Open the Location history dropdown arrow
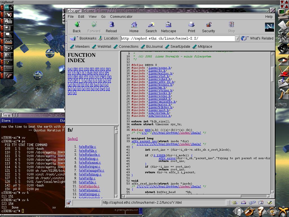The image size is (289, 217). pyautogui.click(x=237, y=38)
